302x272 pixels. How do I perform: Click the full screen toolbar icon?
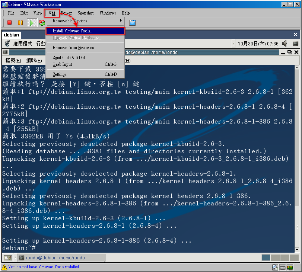coord(132,23)
